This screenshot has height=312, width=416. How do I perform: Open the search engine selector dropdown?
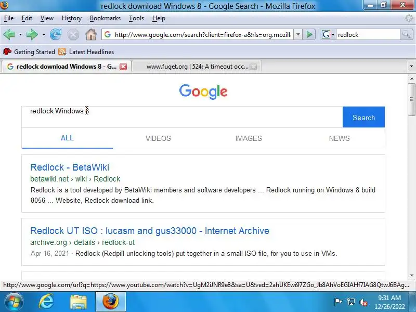tap(328, 34)
